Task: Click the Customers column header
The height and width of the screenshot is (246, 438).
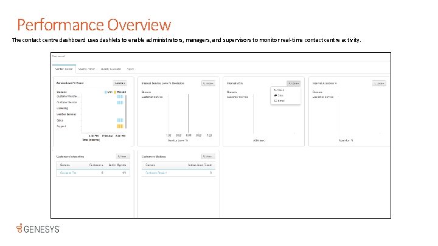Action: click(x=96, y=165)
